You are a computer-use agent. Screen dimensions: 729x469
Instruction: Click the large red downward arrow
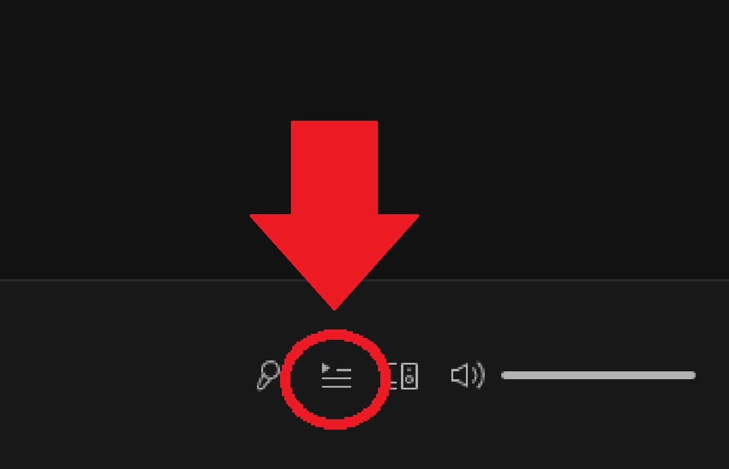(x=334, y=206)
